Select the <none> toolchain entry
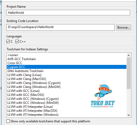The width and height of the screenshot is (137, 125). click(x=67, y=55)
